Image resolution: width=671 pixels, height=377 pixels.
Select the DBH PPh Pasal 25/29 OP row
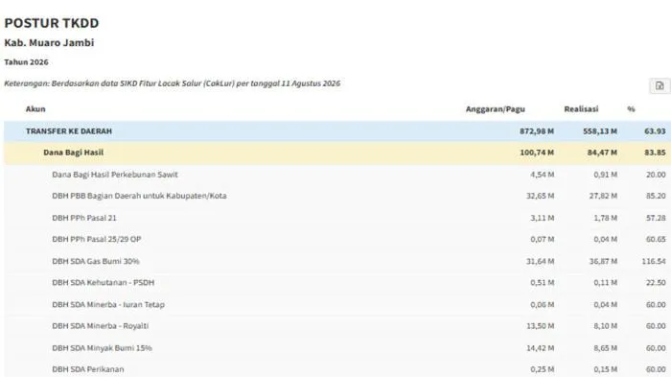(337, 239)
